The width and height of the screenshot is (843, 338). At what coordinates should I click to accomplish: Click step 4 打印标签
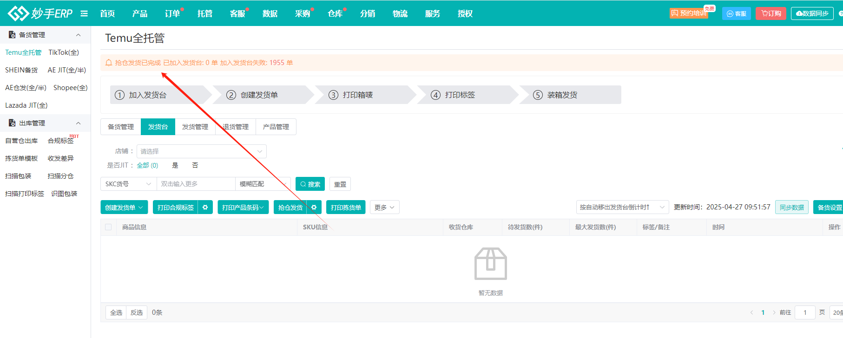(467, 95)
